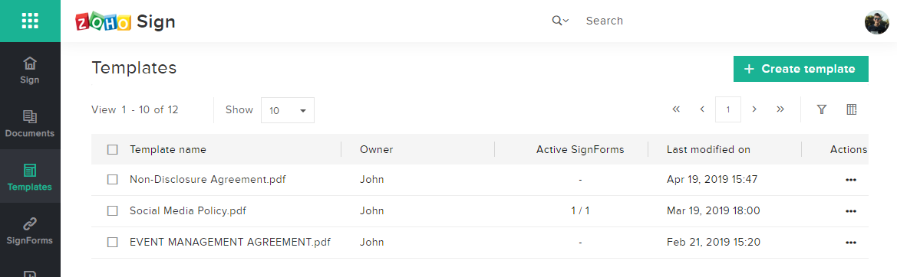
Task: Go to the previous page arrow
Action: click(x=702, y=109)
